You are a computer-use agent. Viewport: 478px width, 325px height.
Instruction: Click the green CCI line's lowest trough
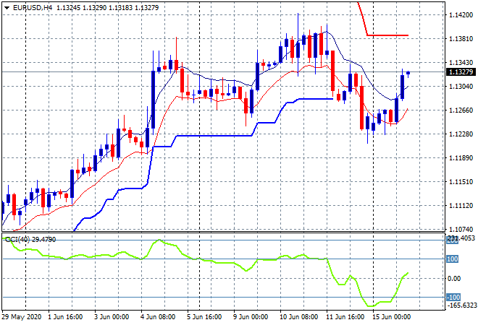(x=371, y=305)
